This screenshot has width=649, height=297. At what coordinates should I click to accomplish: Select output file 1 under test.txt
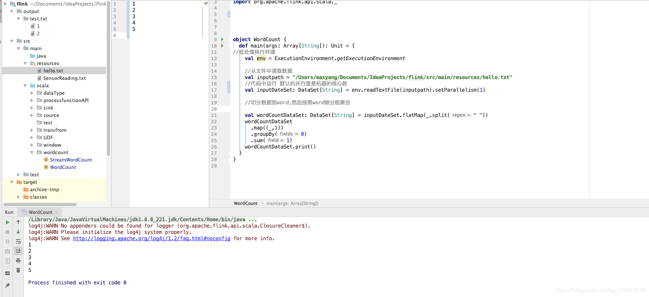tap(38, 26)
